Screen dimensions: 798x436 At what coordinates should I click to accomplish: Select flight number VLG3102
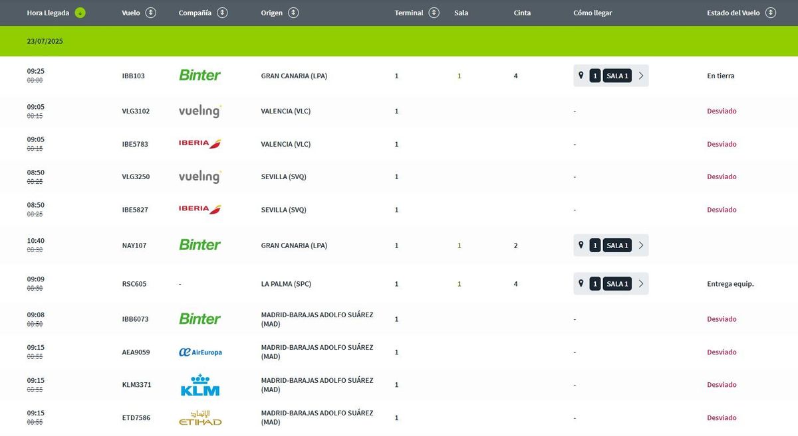pyautogui.click(x=136, y=111)
